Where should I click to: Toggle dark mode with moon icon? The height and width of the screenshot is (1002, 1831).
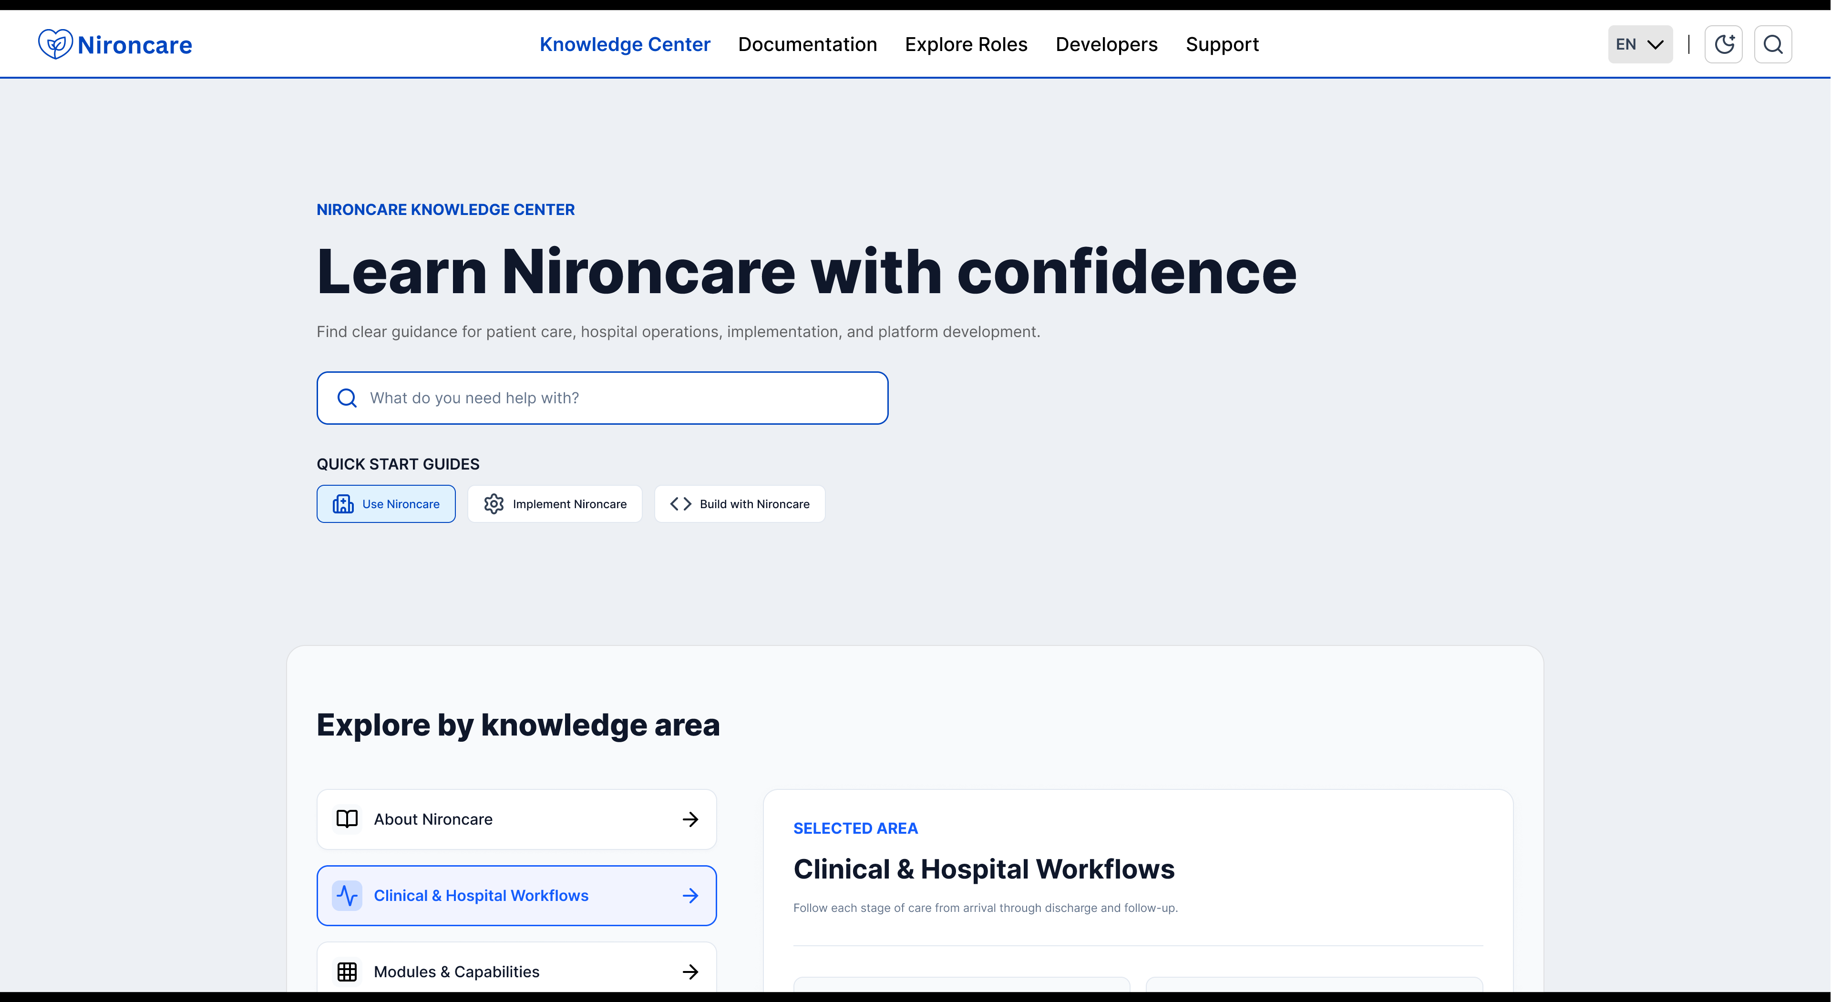pos(1724,44)
